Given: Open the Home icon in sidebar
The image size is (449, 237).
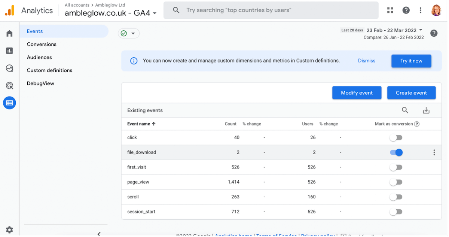Looking at the screenshot, I should click(9, 34).
